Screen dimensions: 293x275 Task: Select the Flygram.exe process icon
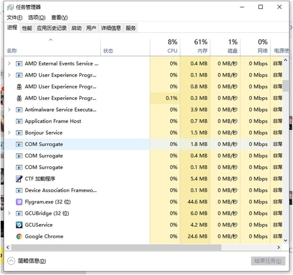coord(19,202)
